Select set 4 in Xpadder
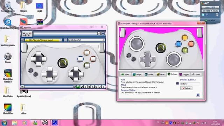The width and height of the screenshot is (224, 126). [x=89, y=87]
